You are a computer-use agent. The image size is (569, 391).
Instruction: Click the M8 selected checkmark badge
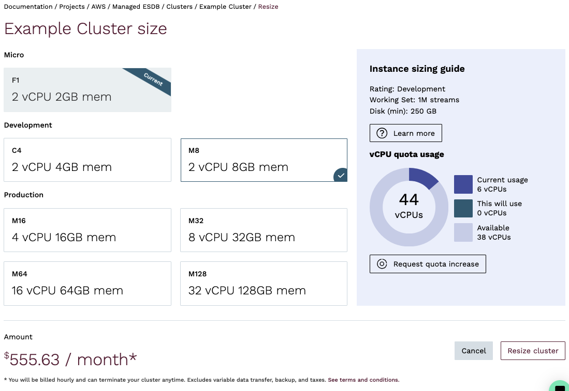coord(340,176)
